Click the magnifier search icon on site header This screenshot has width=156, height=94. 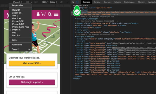coord(50,14)
